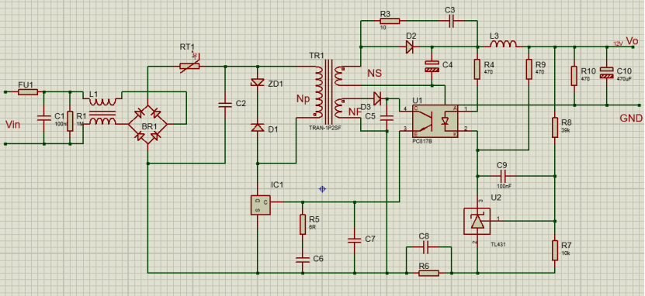Select resistor R7 symbol
This screenshot has height=296, width=645.
[555, 250]
